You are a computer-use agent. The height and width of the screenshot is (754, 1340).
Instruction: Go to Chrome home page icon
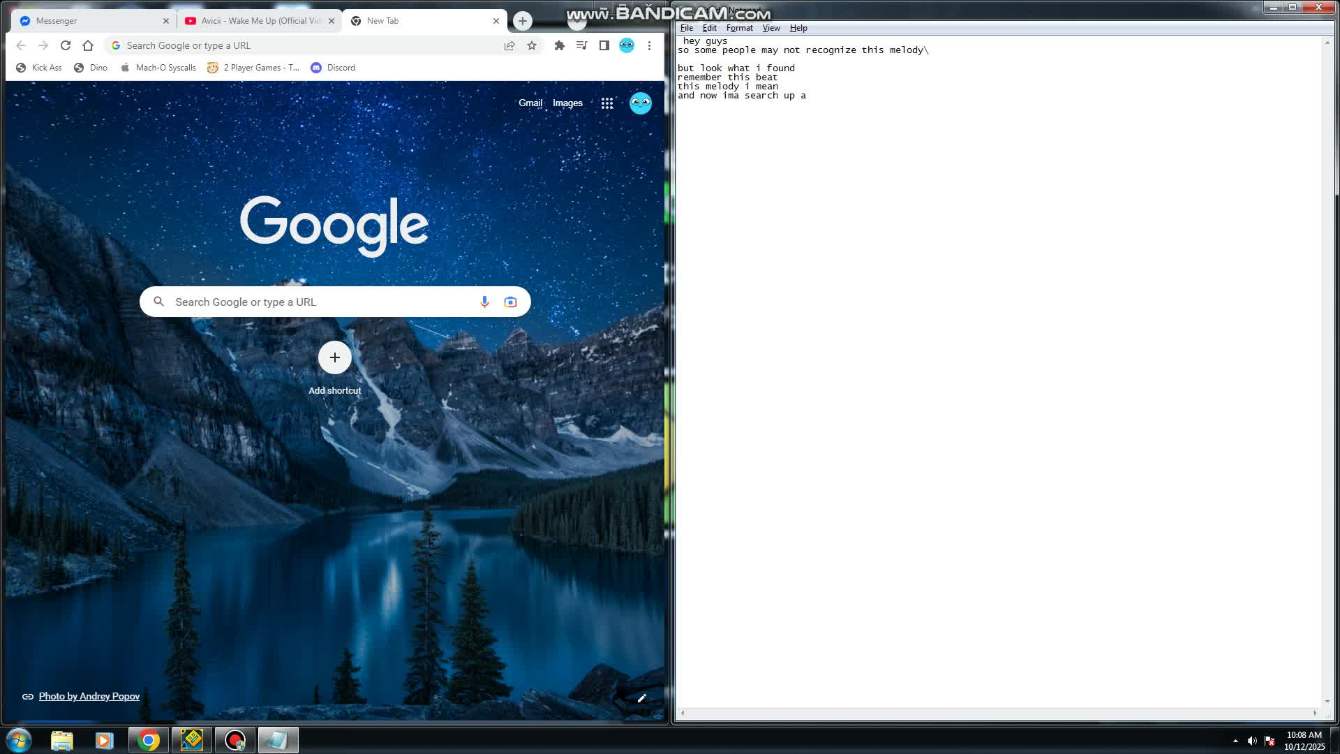point(88,45)
